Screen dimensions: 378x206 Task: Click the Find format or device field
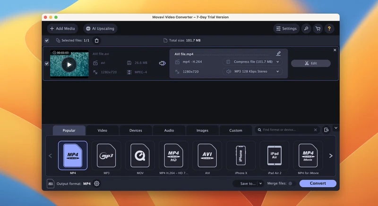287,130
